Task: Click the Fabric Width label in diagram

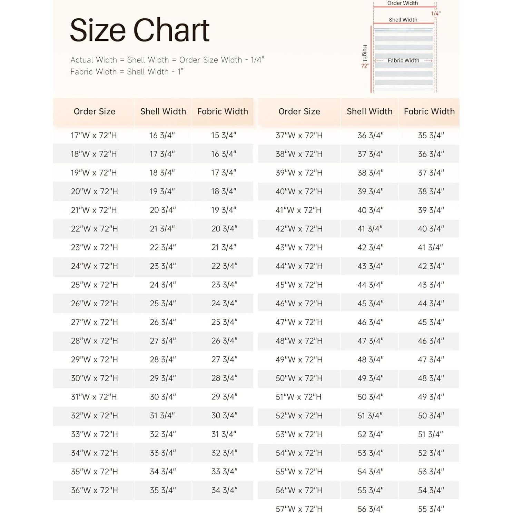Action: point(403,60)
